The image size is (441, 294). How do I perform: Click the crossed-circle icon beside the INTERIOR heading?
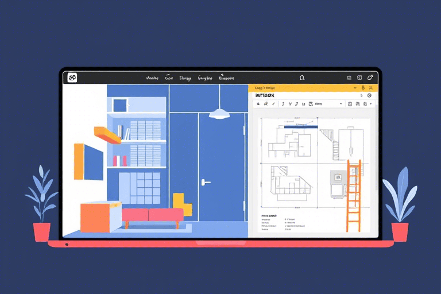[x=369, y=95]
